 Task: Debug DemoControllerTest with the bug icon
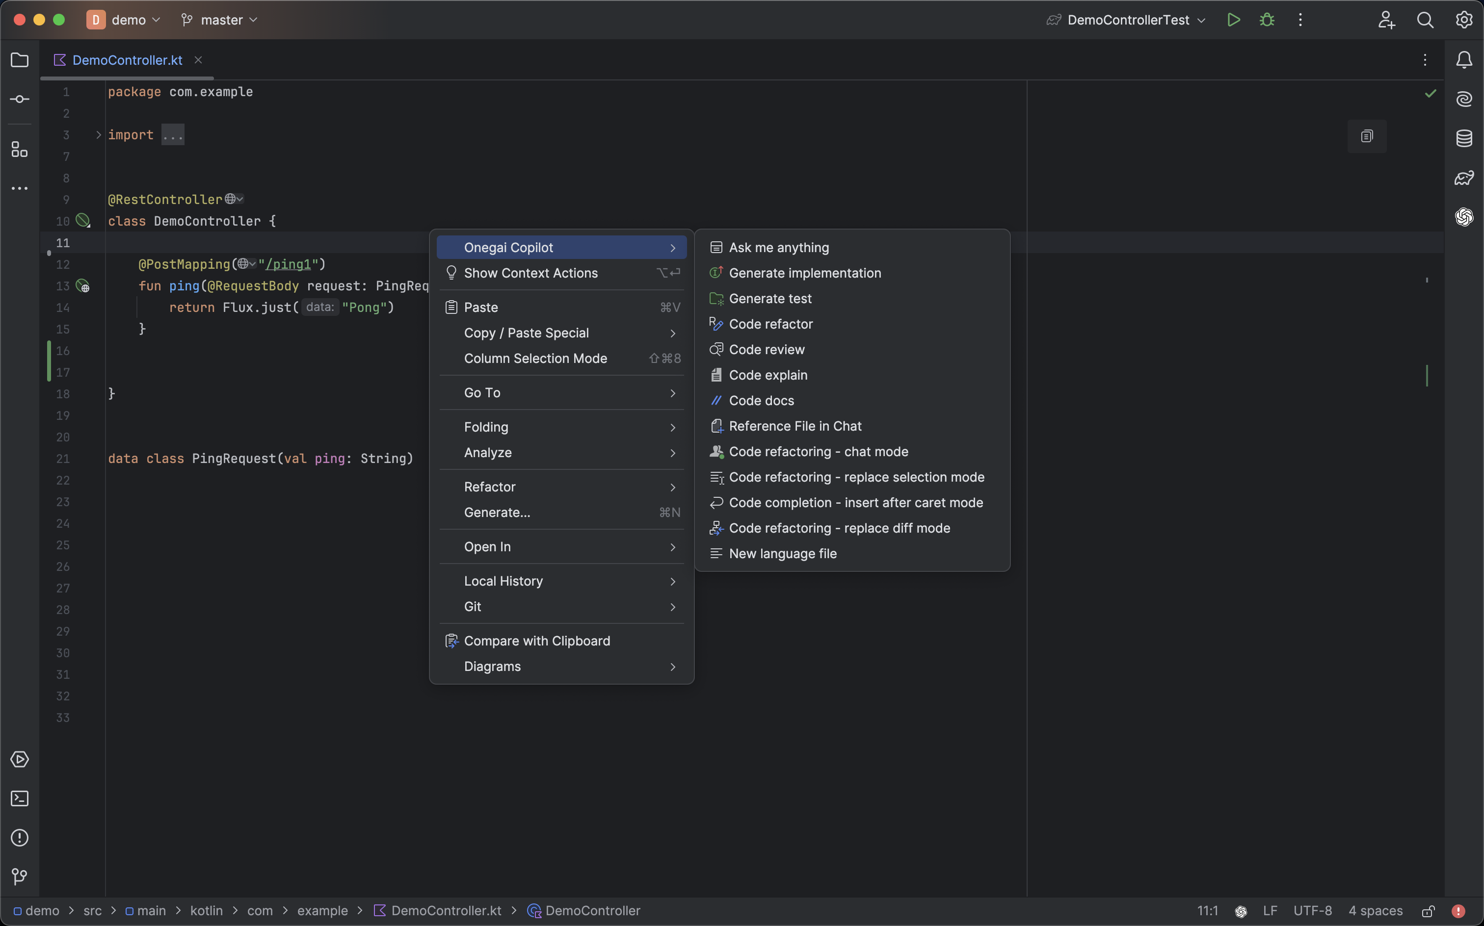pyautogui.click(x=1267, y=20)
